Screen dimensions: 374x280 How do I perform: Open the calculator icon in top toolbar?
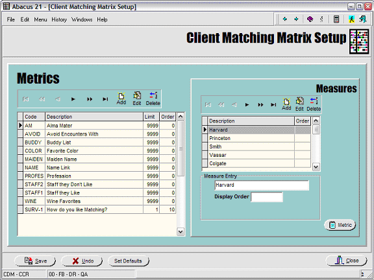coord(336,19)
